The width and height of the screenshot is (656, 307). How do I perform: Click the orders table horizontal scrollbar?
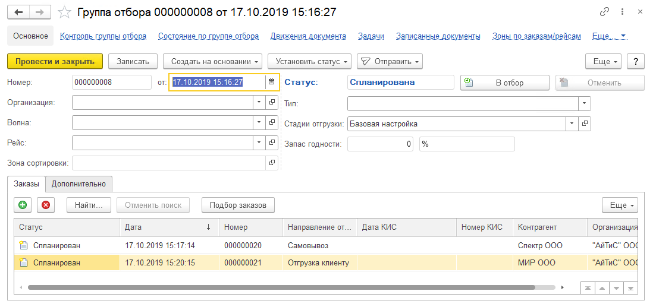click(281, 287)
